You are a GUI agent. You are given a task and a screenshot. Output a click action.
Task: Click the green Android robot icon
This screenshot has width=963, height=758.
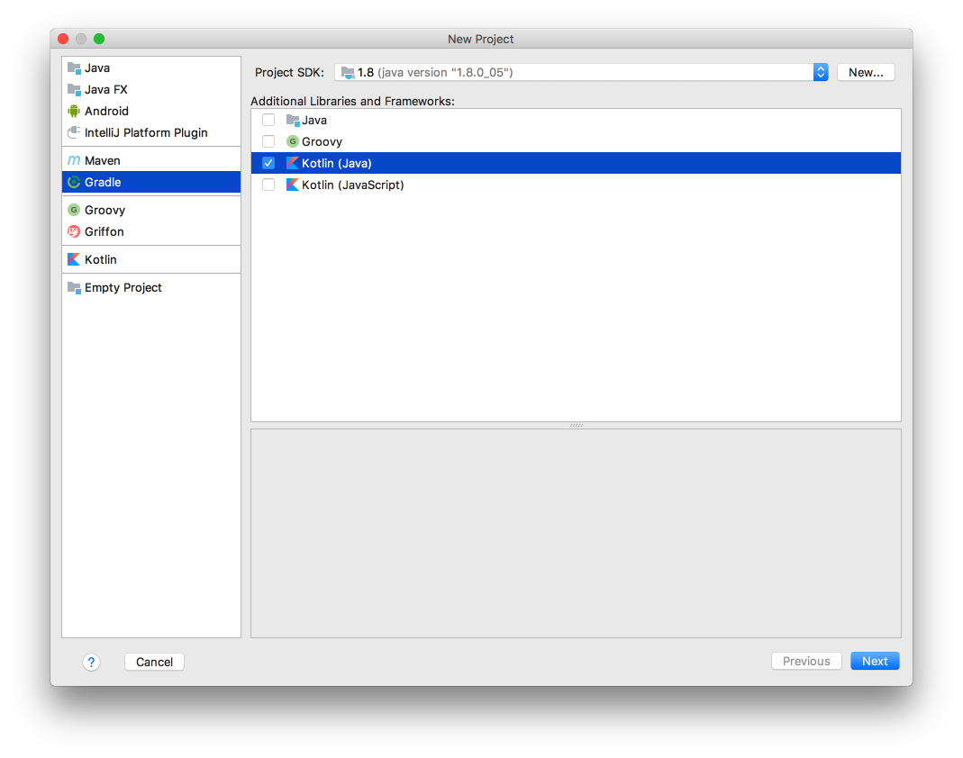[74, 111]
